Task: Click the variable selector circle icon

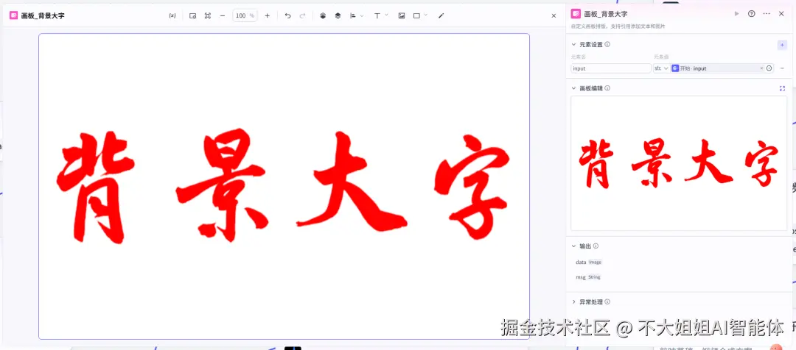Action: tap(769, 68)
